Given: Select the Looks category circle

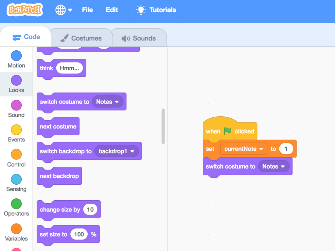Looking at the screenshot, I should click(x=16, y=80).
